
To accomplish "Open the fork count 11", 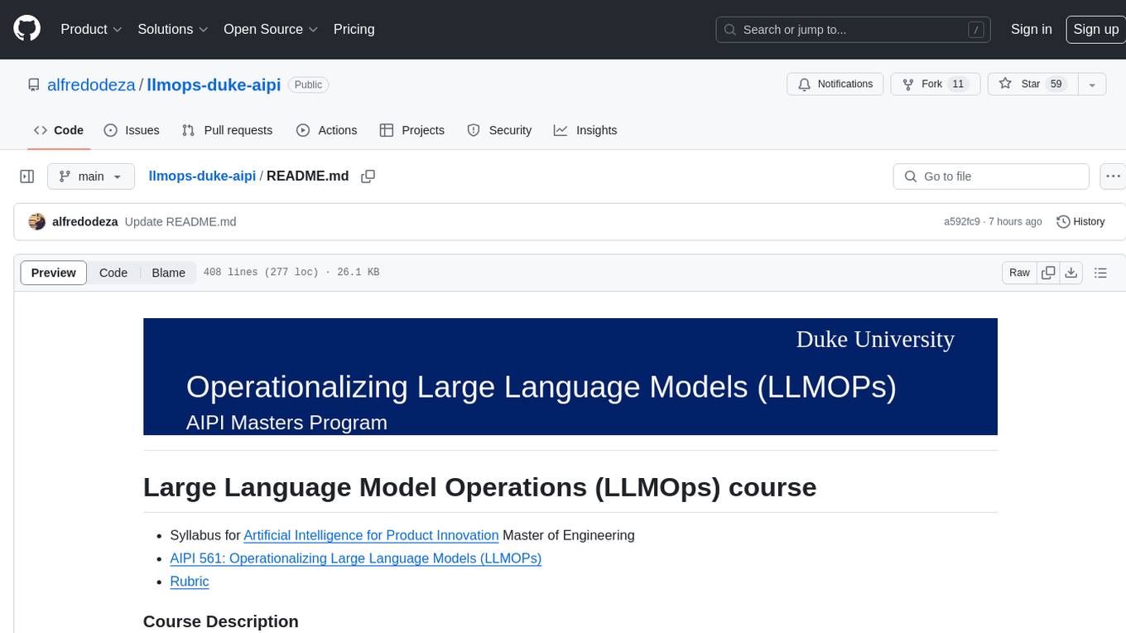I will (958, 85).
